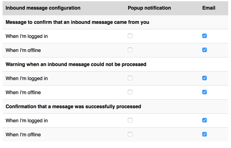231x148 pixels.
Task: Uncheck email for logged-in successful processing confirmation
Action: coord(204,120)
